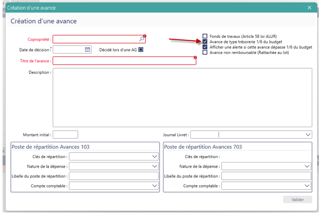Click the Valider button

coord(297,199)
